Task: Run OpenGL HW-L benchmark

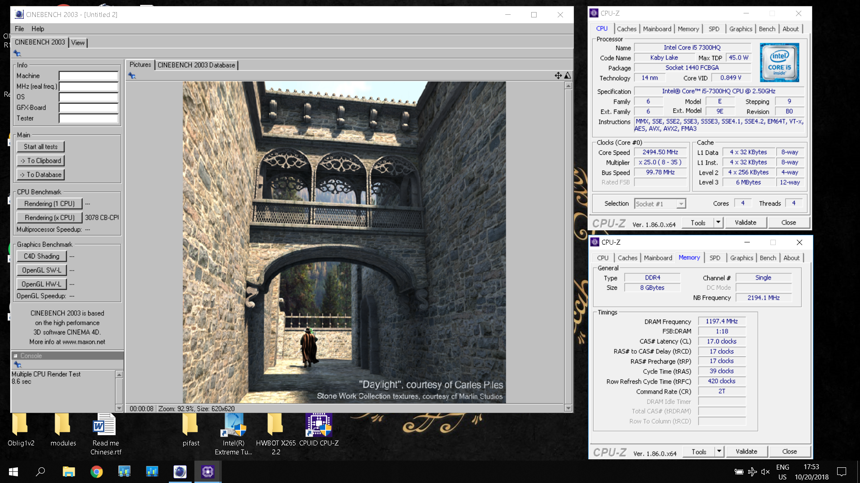Action: (42, 284)
